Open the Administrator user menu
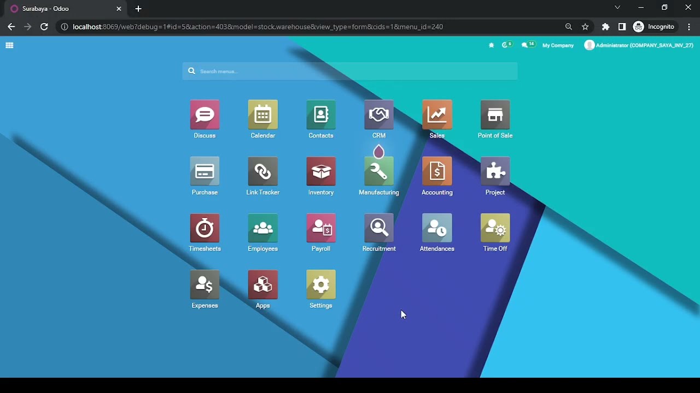 click(639, 45)
